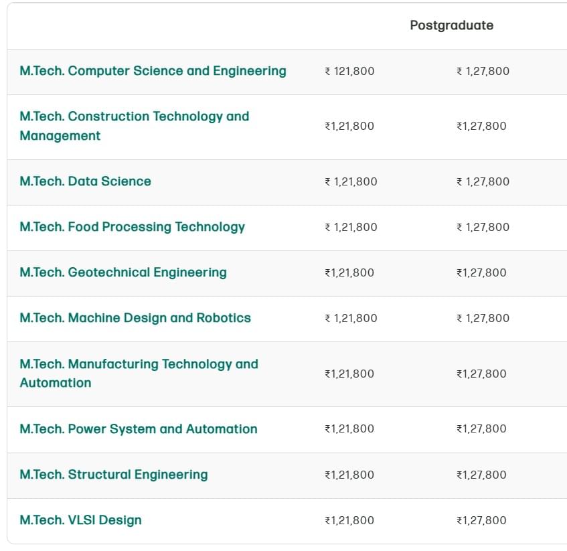
Task: Click ₹ 1,21,800 fee for Food Processing Technology
Action: (351, 227)
